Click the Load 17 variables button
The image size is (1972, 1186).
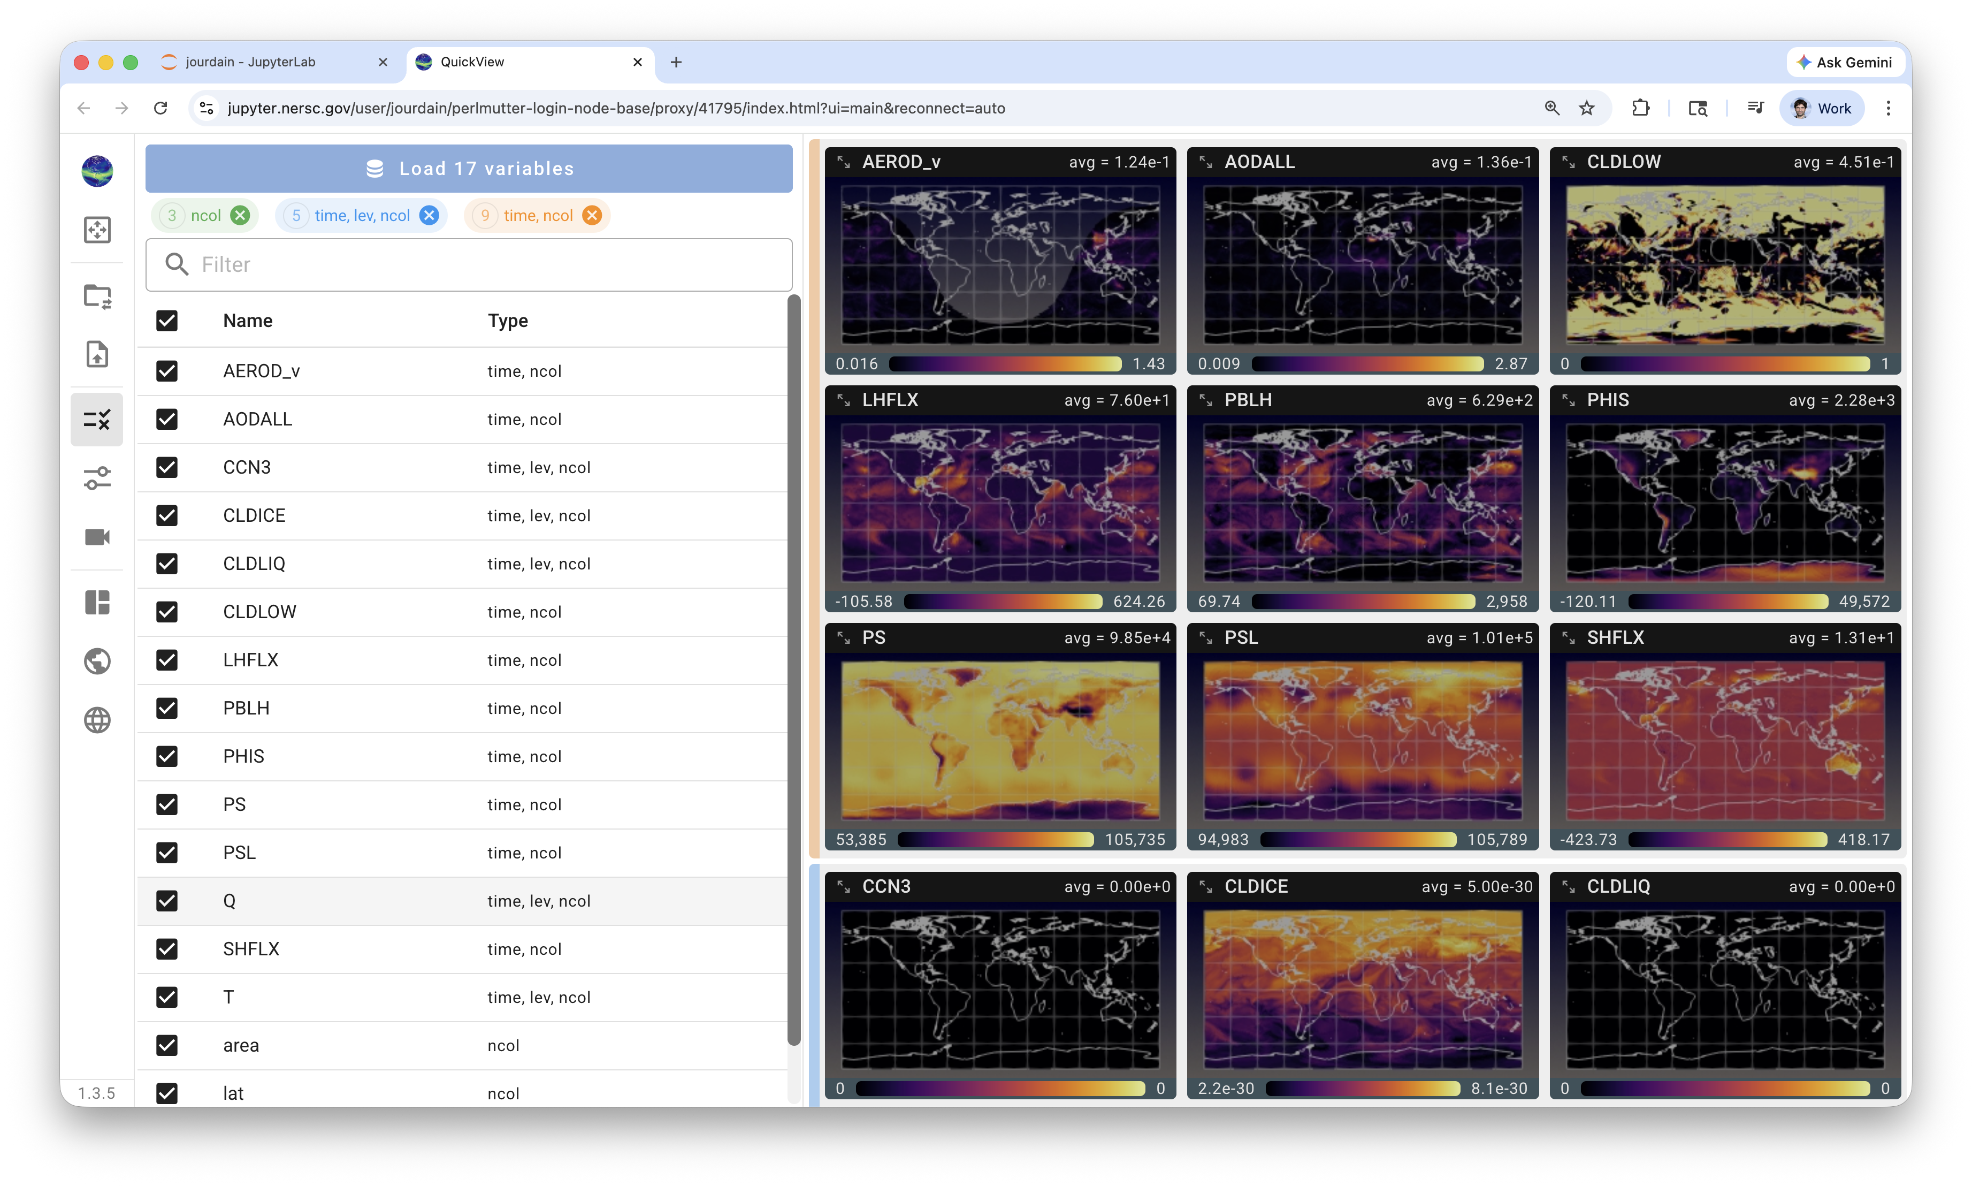469,169
